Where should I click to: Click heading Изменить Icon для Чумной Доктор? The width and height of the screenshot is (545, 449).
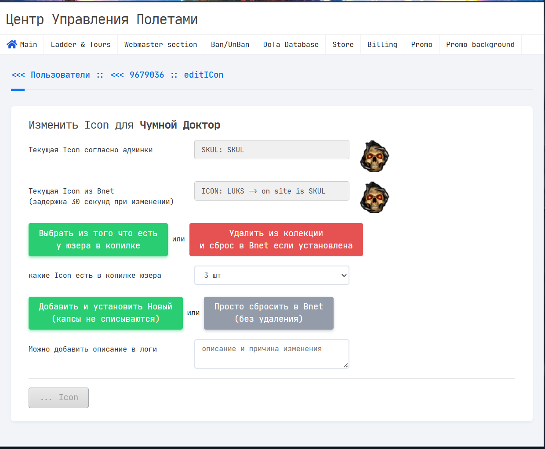point(124,125)
